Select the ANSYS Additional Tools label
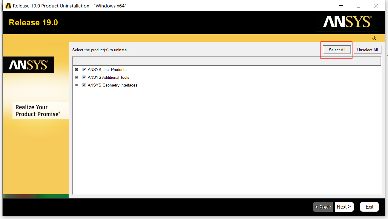 click(108, 77)
